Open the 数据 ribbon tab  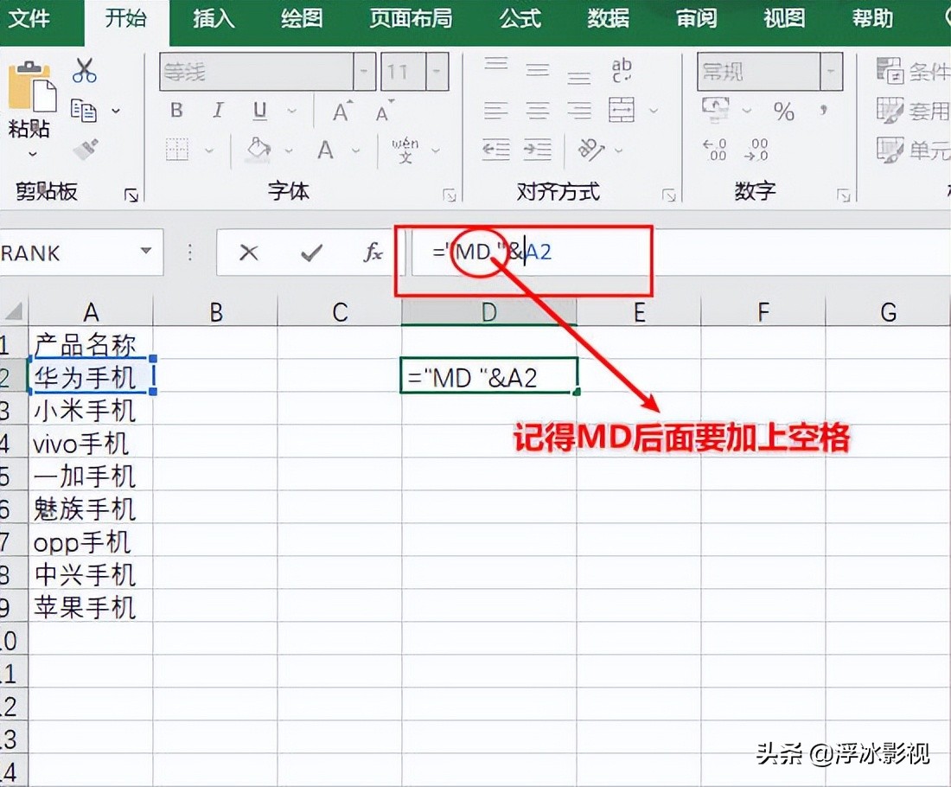[608, 18]
